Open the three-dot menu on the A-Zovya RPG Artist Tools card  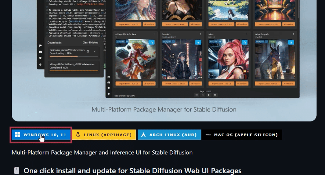pos(154,34)
